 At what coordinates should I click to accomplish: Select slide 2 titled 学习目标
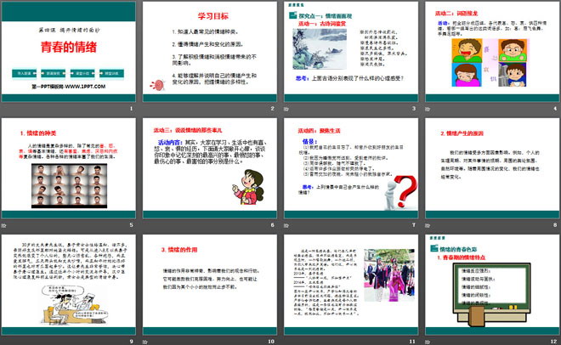click(210, 52)
